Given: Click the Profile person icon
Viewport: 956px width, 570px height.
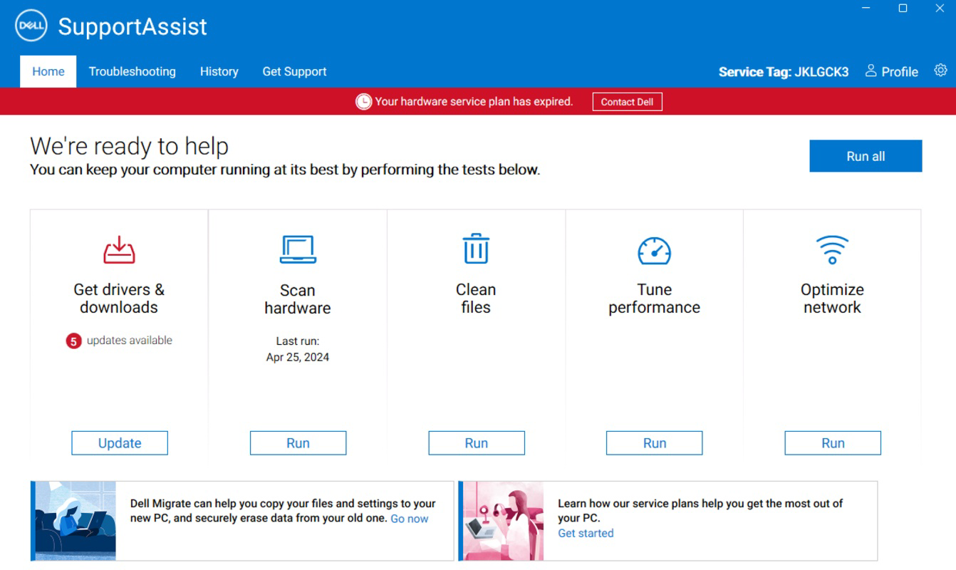Looking at the screenshot, I should click(x=871, y=71).
